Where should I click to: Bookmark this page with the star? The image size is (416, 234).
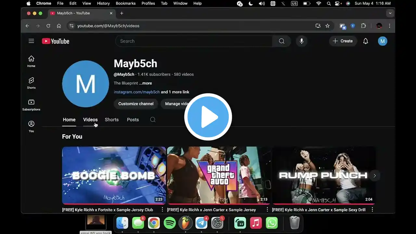(328, 26)
